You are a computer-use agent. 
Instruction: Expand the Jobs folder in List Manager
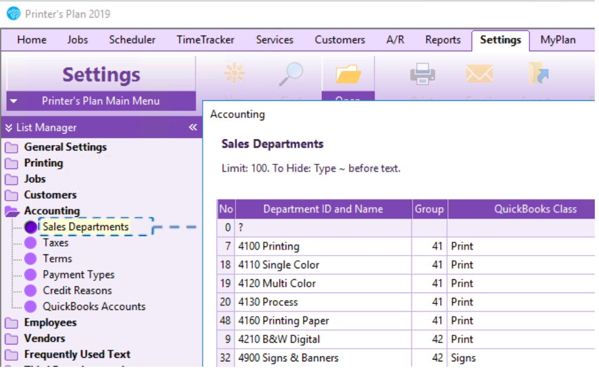point(11,179)
